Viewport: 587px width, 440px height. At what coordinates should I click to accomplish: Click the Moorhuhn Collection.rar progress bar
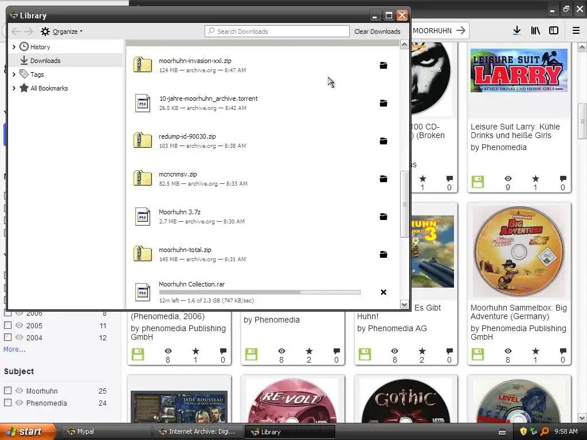260,292
